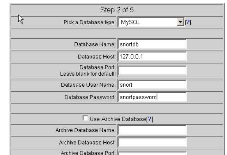
Task: Click the 'Leave blank for default!' note
Action: [96, 74]
